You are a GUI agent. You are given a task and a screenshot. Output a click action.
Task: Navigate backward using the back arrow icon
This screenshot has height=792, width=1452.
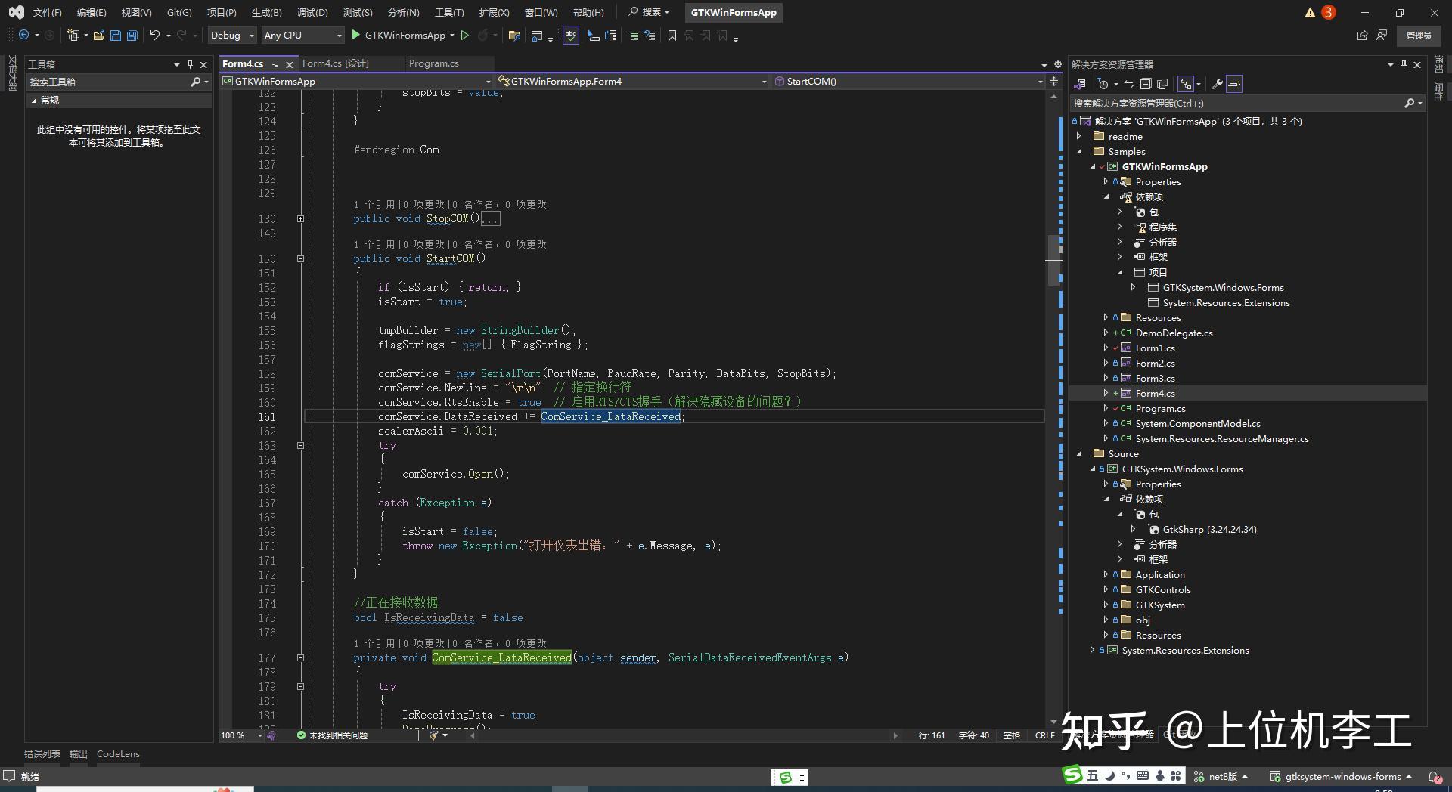coord(23,35)
